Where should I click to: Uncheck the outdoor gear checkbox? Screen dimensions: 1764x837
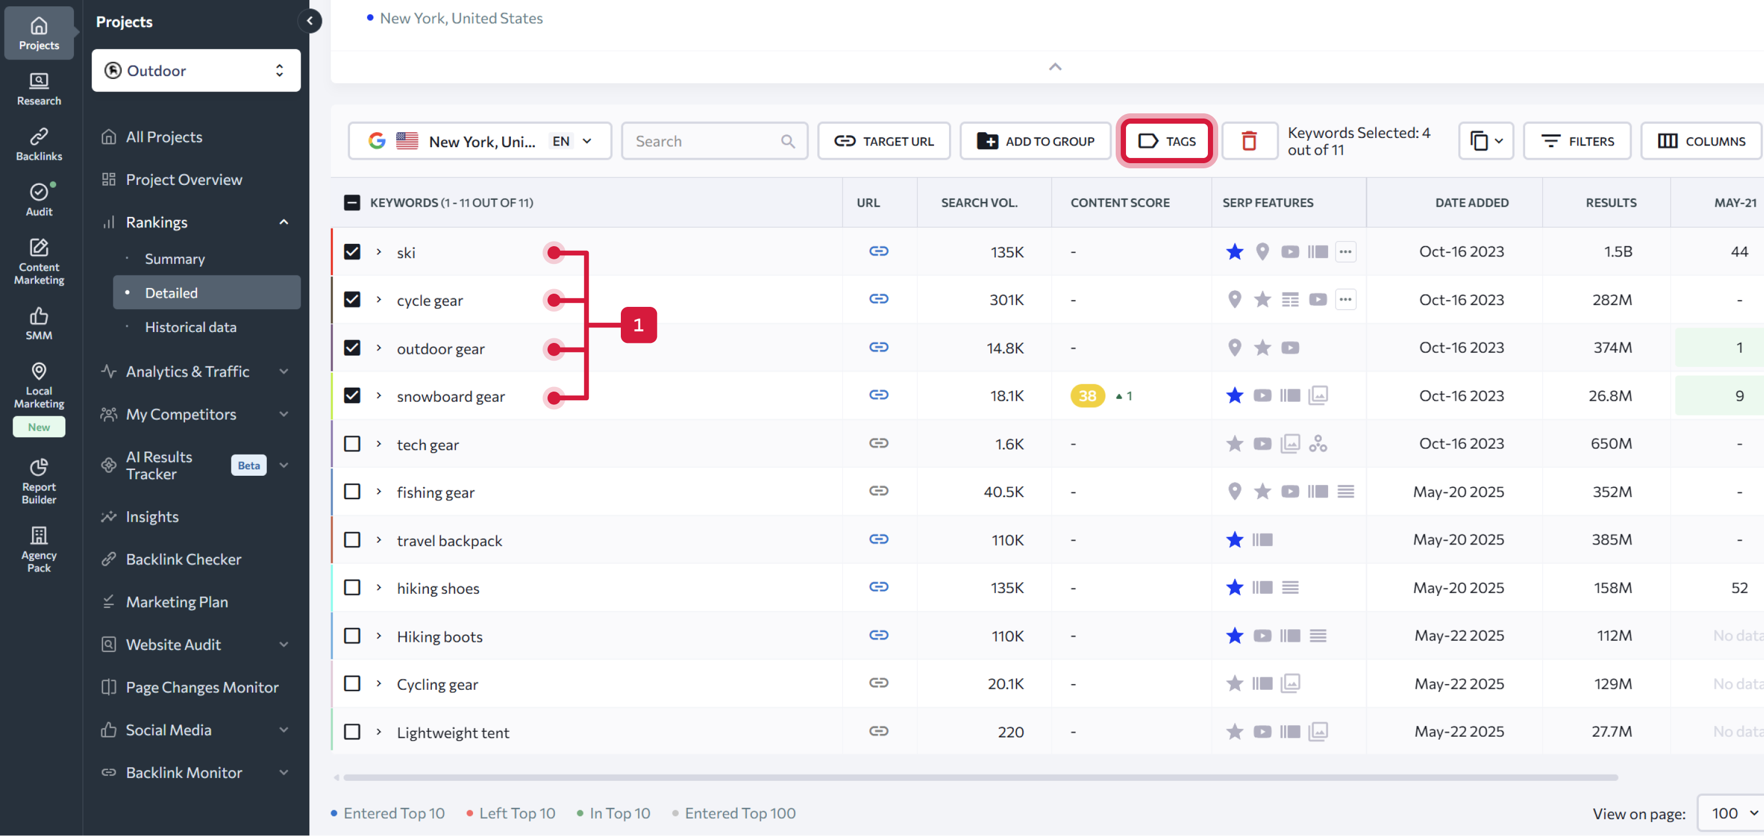pyautogui.click(x=352, y=348)
